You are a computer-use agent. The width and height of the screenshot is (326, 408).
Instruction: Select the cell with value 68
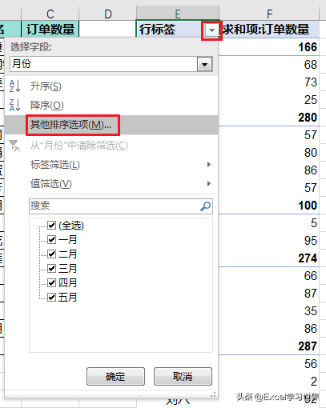tap(269, 65)
